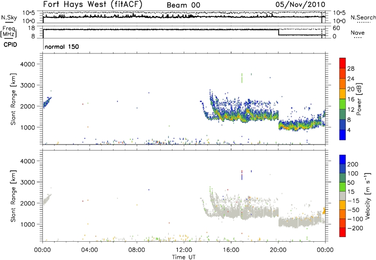Select the "N.Search" legend label
The image size is (376, 260).
point(363,17)
